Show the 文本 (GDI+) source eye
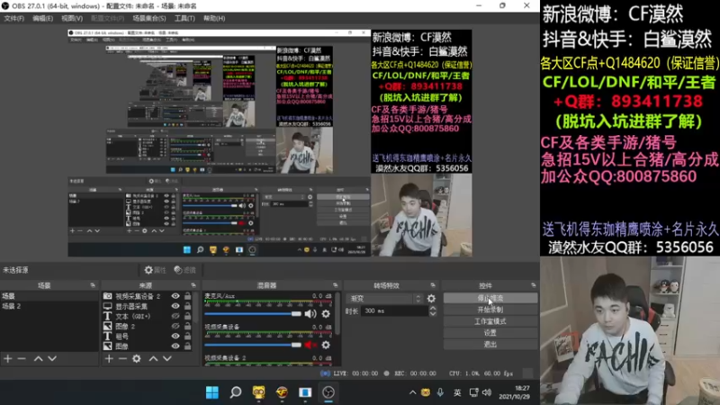 [175, 317]
